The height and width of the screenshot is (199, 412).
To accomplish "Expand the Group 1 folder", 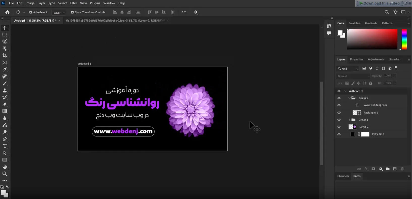I will point(349,120).
